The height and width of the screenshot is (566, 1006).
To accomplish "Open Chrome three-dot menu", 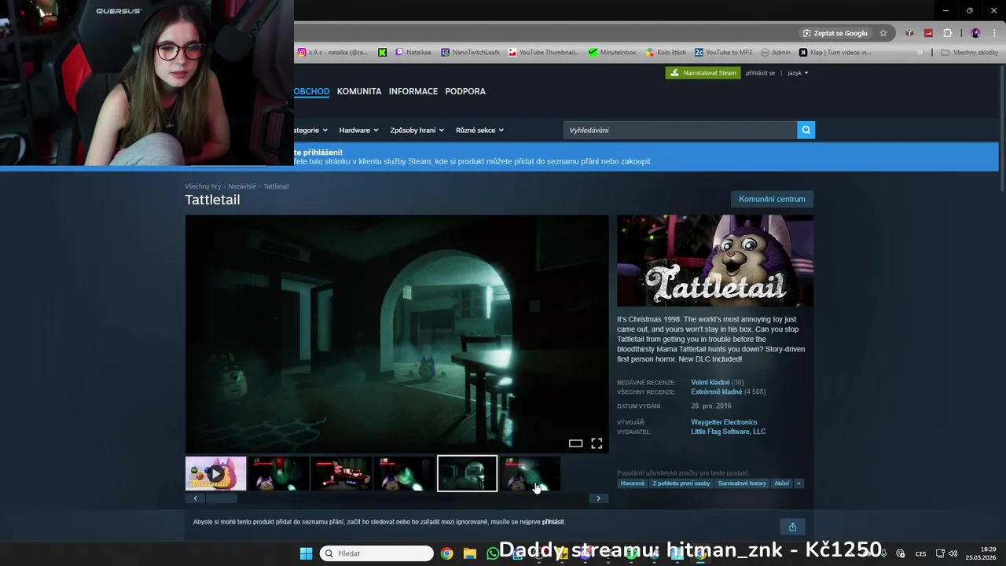I will click(x=994, y=33).
